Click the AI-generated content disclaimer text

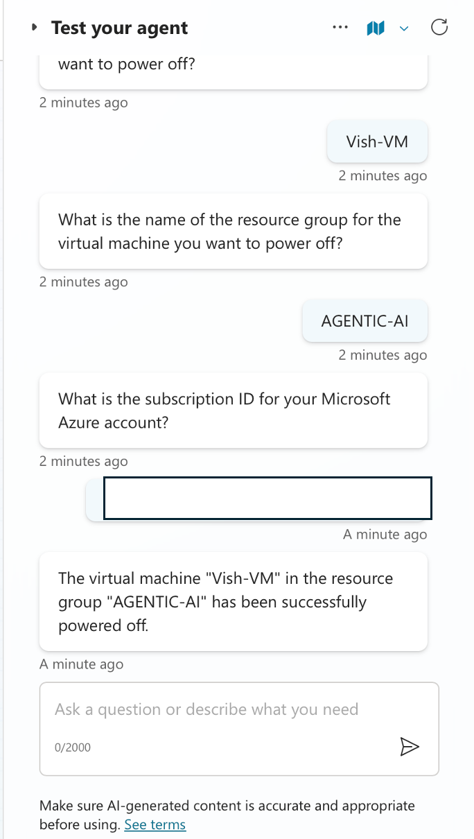227,815
